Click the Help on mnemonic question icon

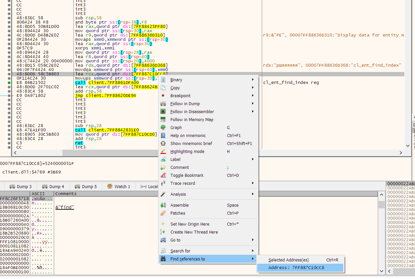pos(163,135)
